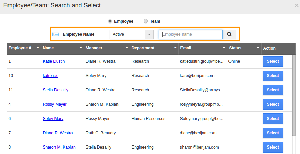
Task: Click manager cell Rossy Mayer
Action: [97, 119]
